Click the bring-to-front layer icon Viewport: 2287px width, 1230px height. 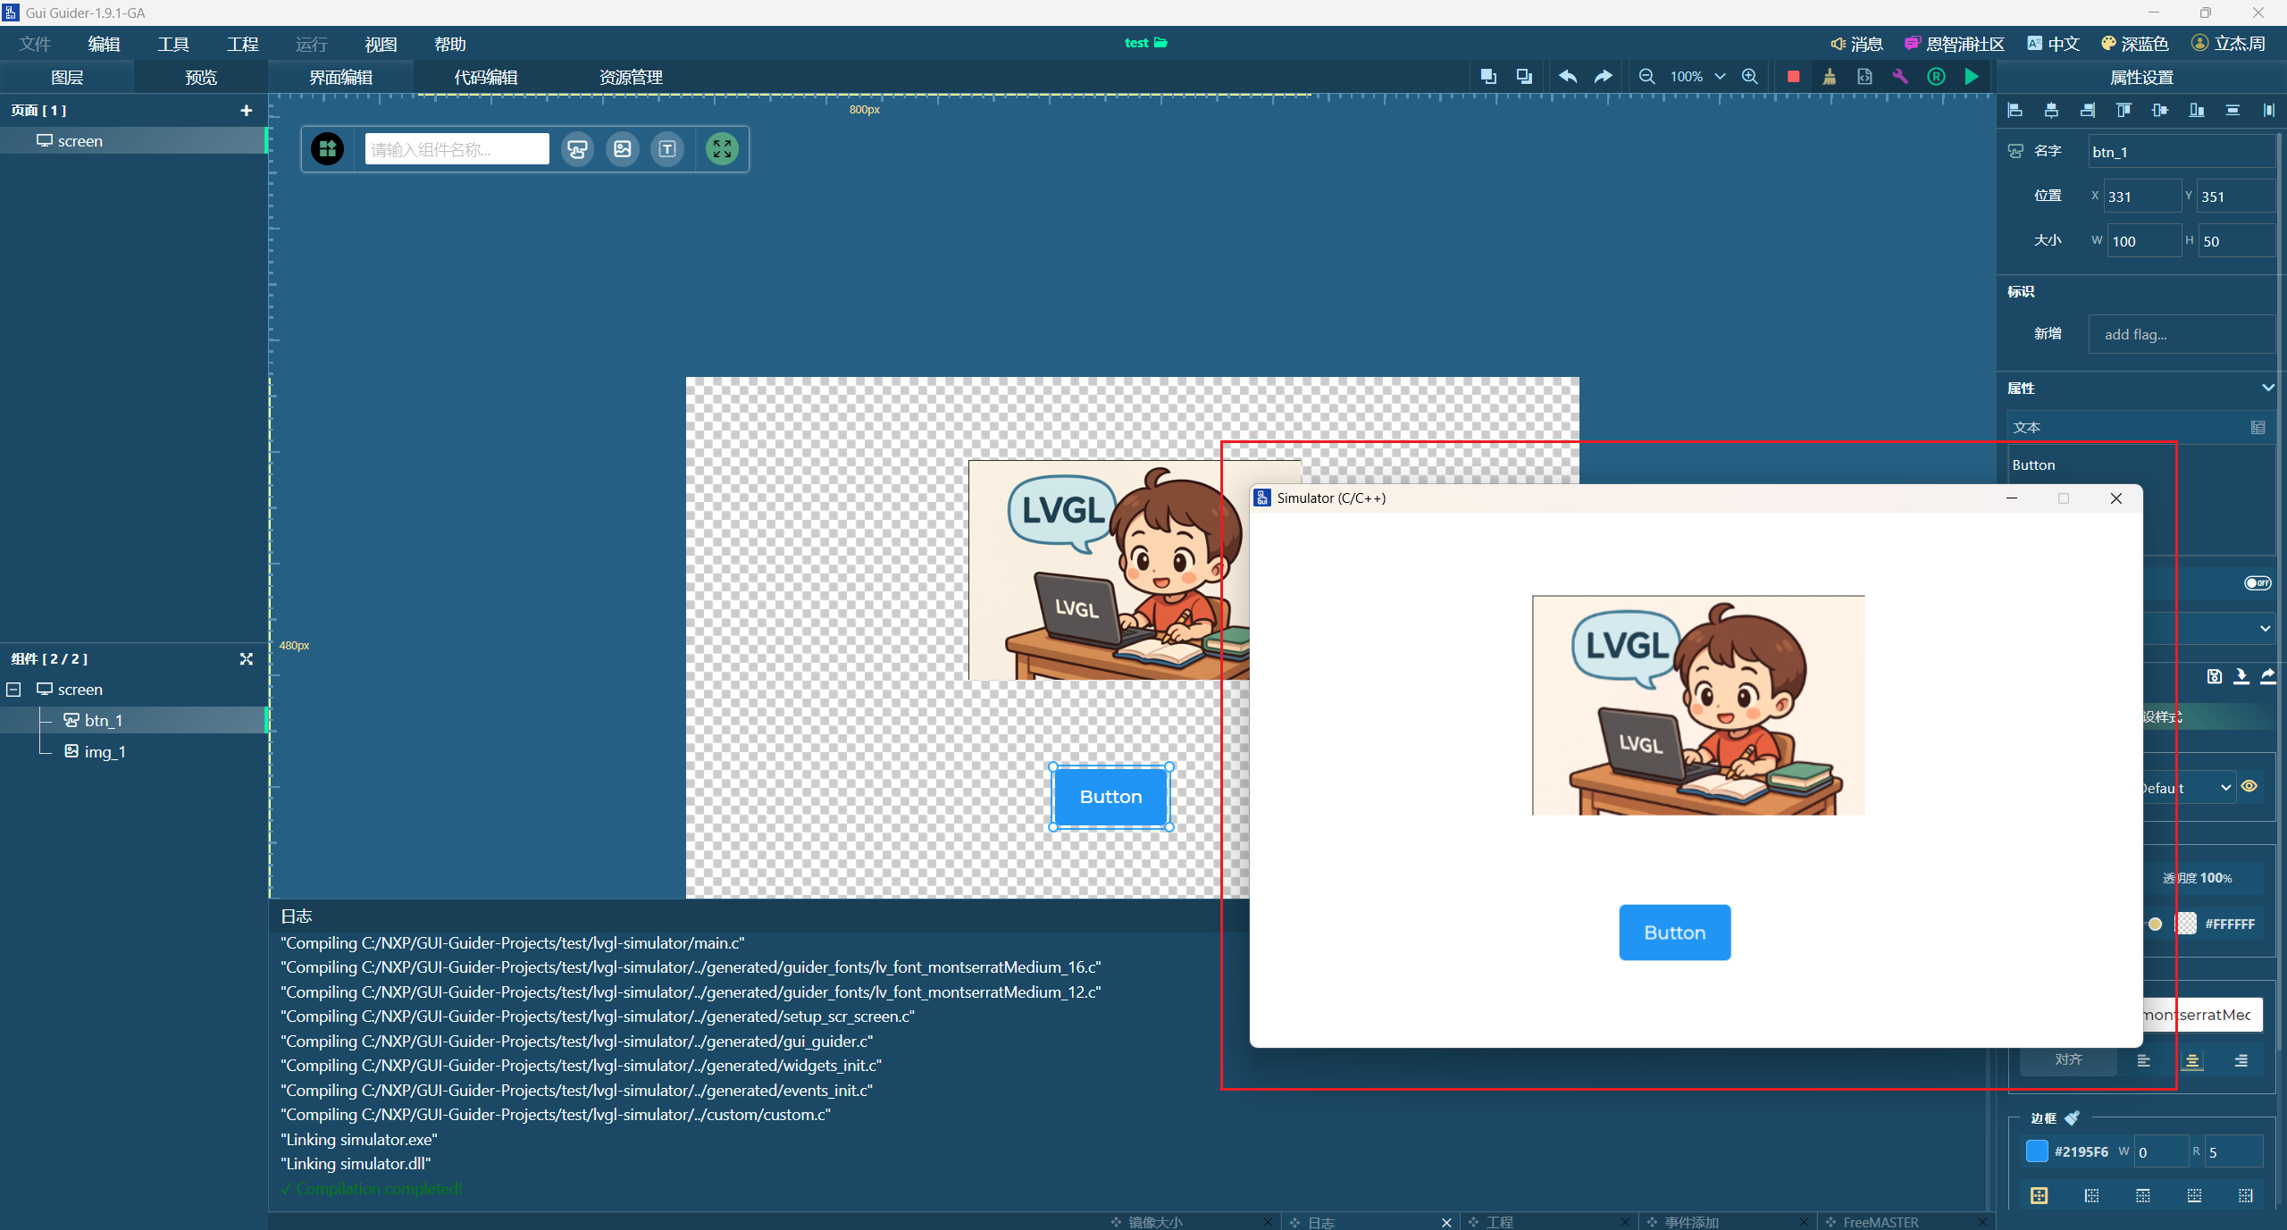(1488, 77)
